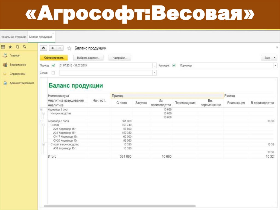This screenshot has width=280, height=210.
Task: Uncheck the Культура checkbox
Action: tap(174, 65)
